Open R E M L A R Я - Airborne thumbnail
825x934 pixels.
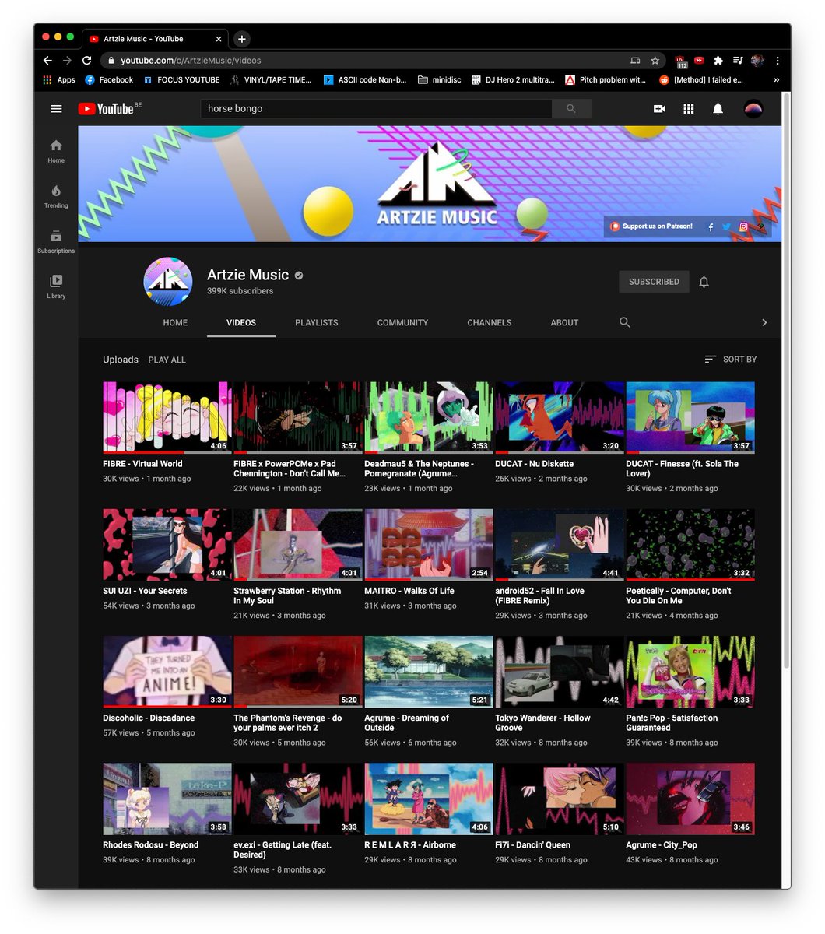(x=429, y=799)
